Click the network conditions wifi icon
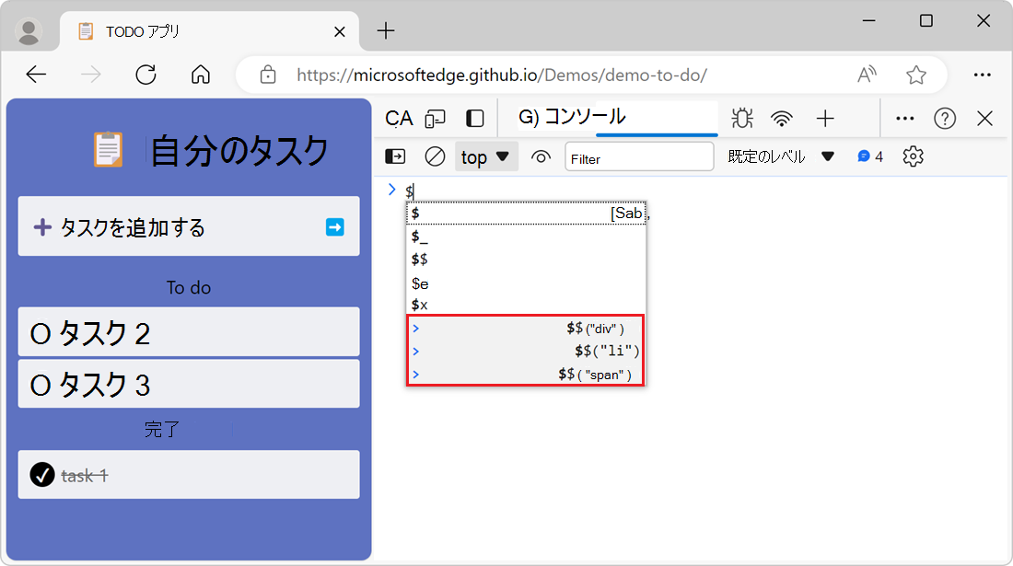The image size is (1013, 566). click(x=783, y=118)
